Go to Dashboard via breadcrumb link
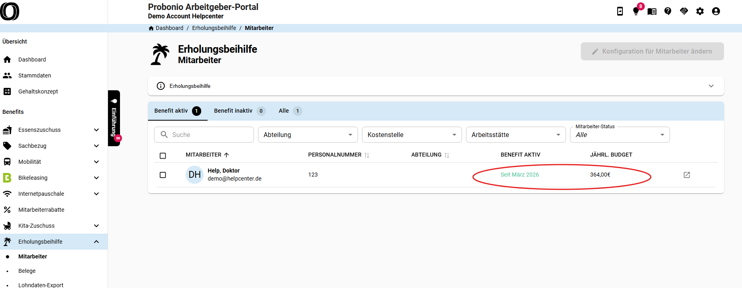 click(x=170, y=28)
